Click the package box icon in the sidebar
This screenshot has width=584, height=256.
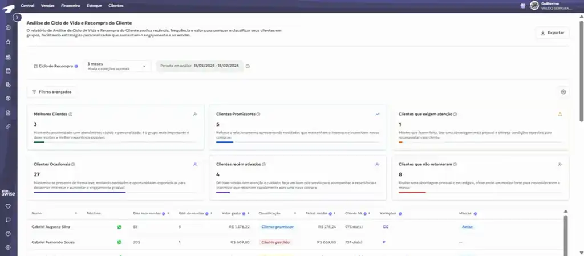point(8,99)
